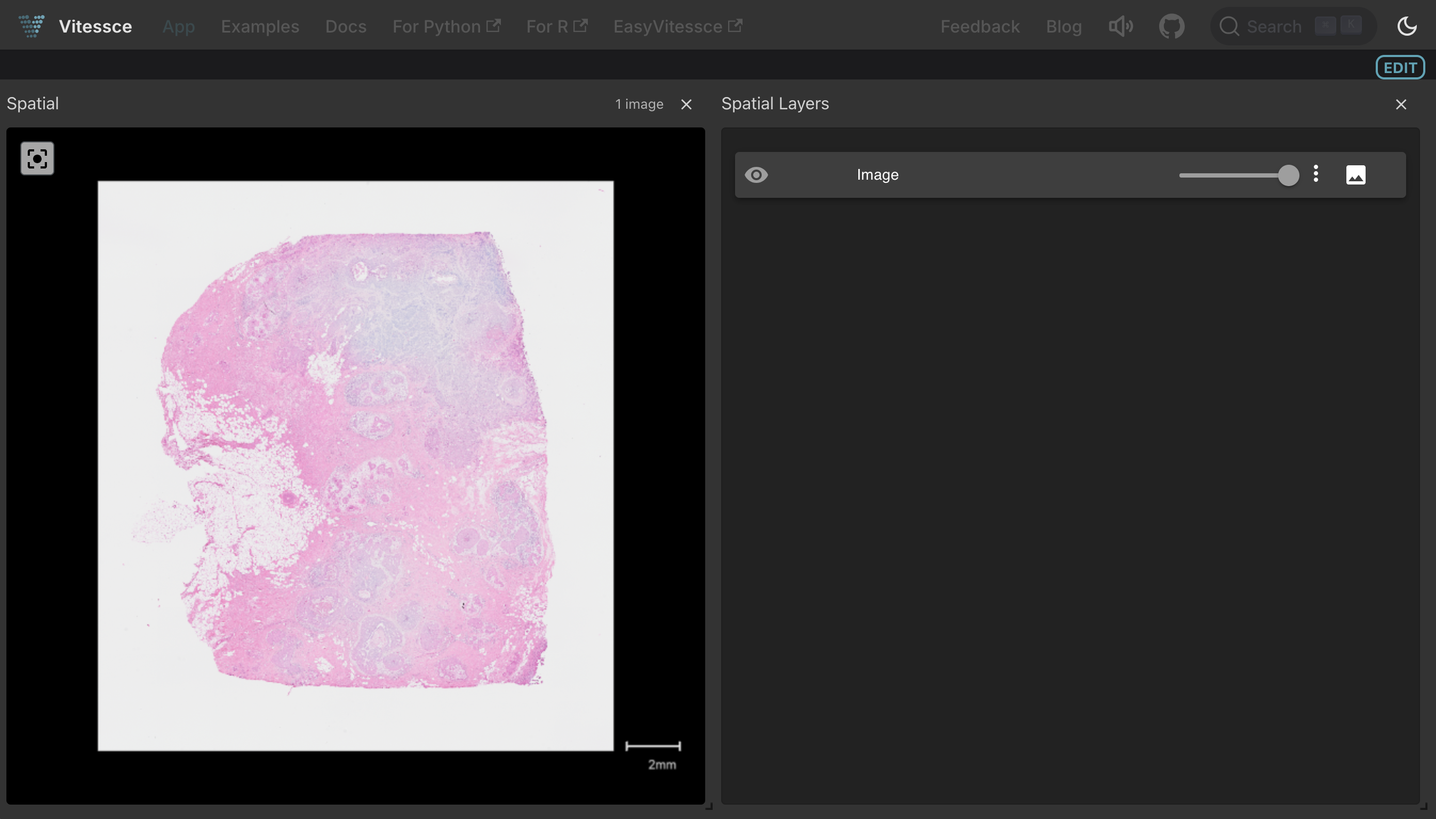Open the For Python external link
This screenshot has height=819, width=1436.
pos(445,27)
